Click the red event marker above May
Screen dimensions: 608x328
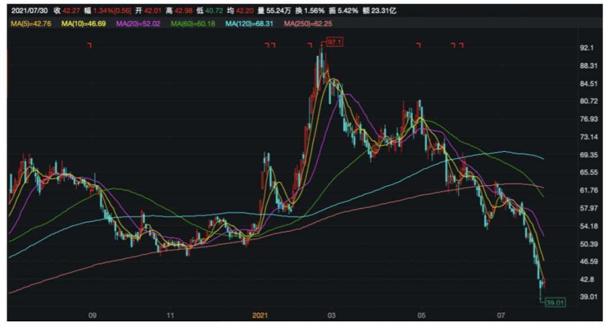(418, 45)
